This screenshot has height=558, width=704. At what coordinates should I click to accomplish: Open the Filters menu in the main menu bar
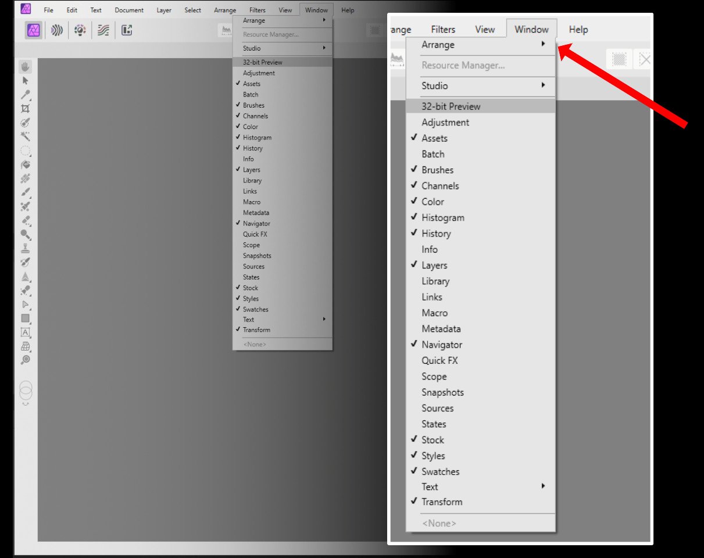click(257, 10)
